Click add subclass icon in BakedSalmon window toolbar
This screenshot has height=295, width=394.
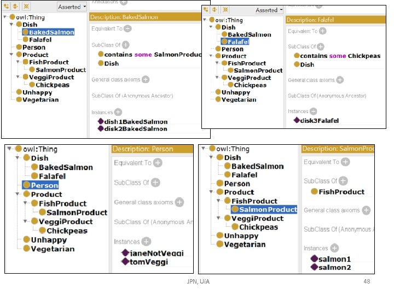click(6, 6)
